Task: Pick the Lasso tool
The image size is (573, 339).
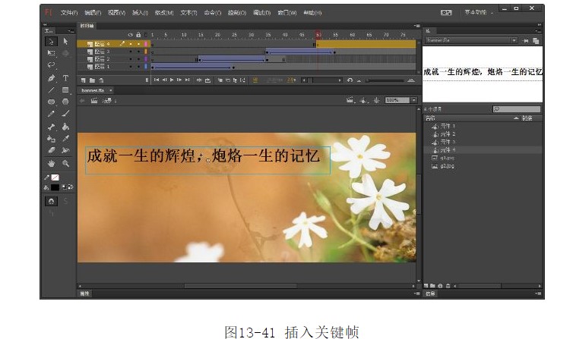Action: [x=51, y=66]
